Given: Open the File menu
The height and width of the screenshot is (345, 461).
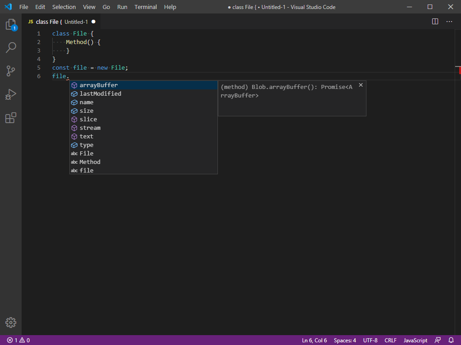Looking at the screenshot, I should pos(24,7).
